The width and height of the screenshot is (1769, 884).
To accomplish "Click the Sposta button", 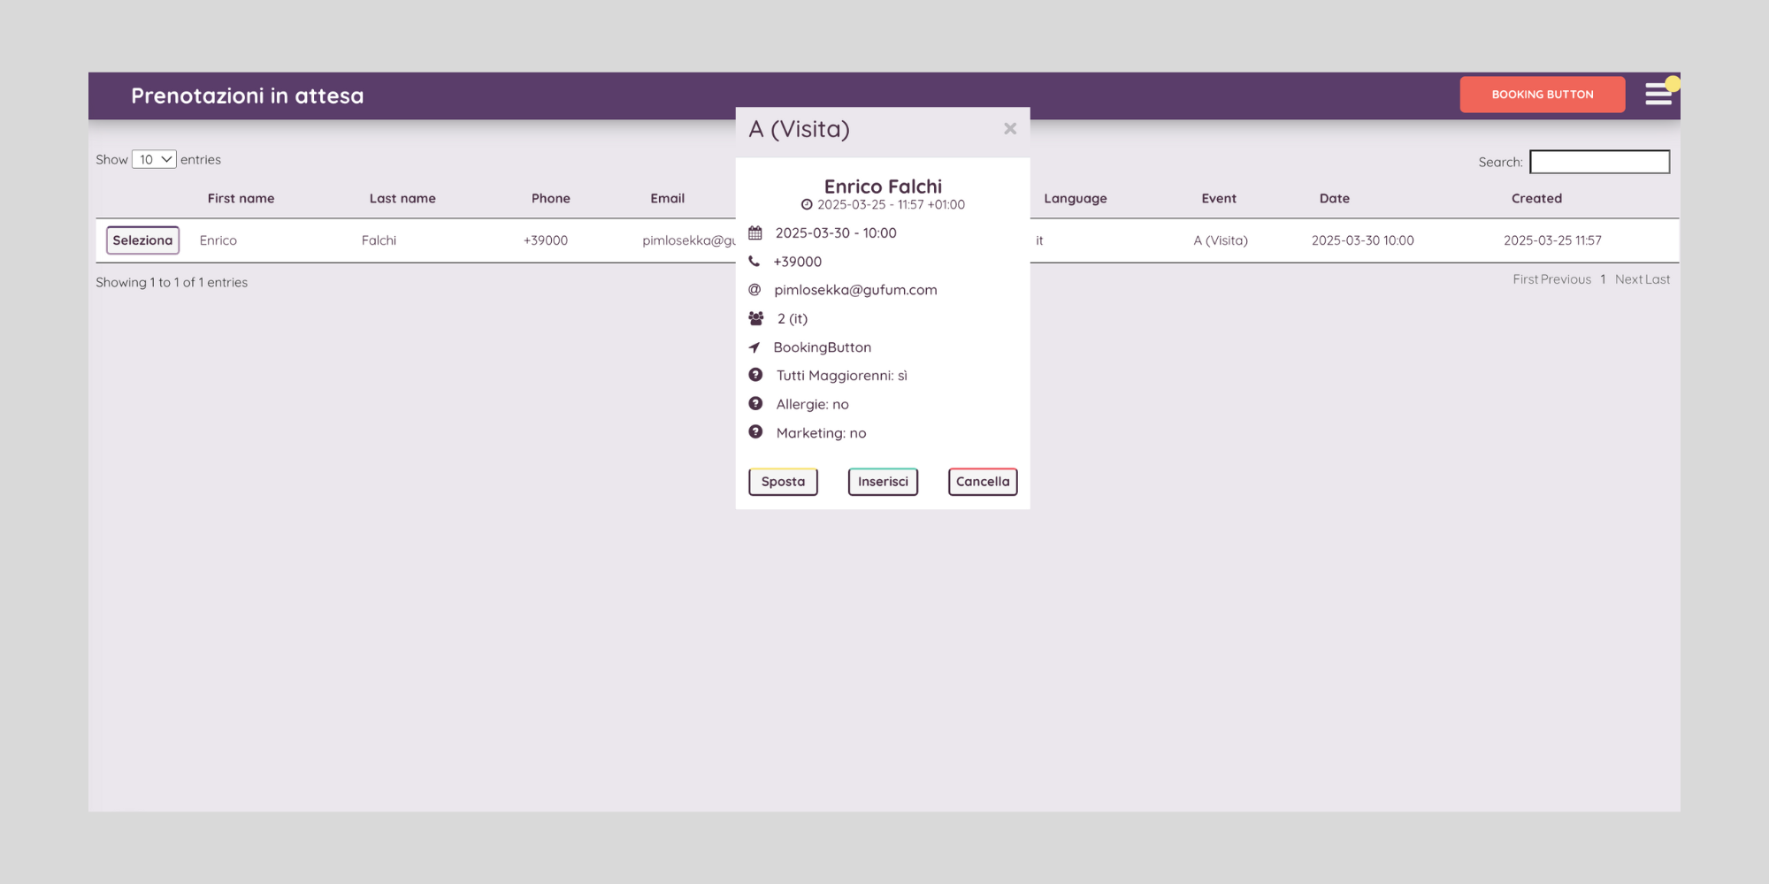I will coord(783,482).
